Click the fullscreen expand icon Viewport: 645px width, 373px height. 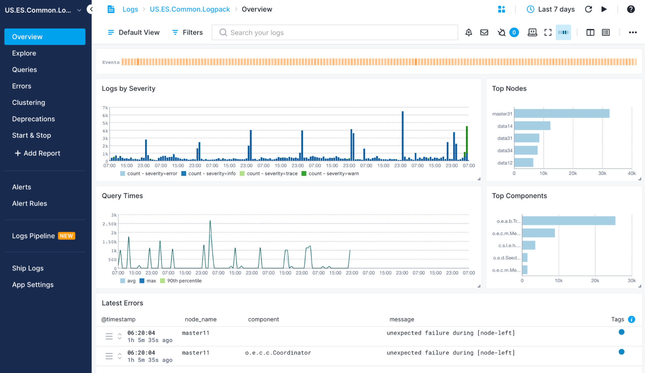point(548,32)
